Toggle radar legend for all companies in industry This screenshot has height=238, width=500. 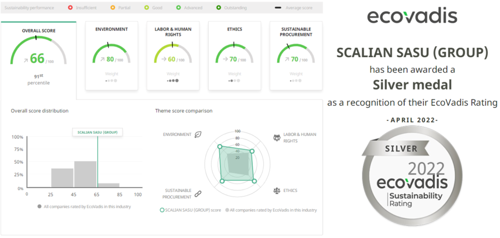[x=271, y=210]
